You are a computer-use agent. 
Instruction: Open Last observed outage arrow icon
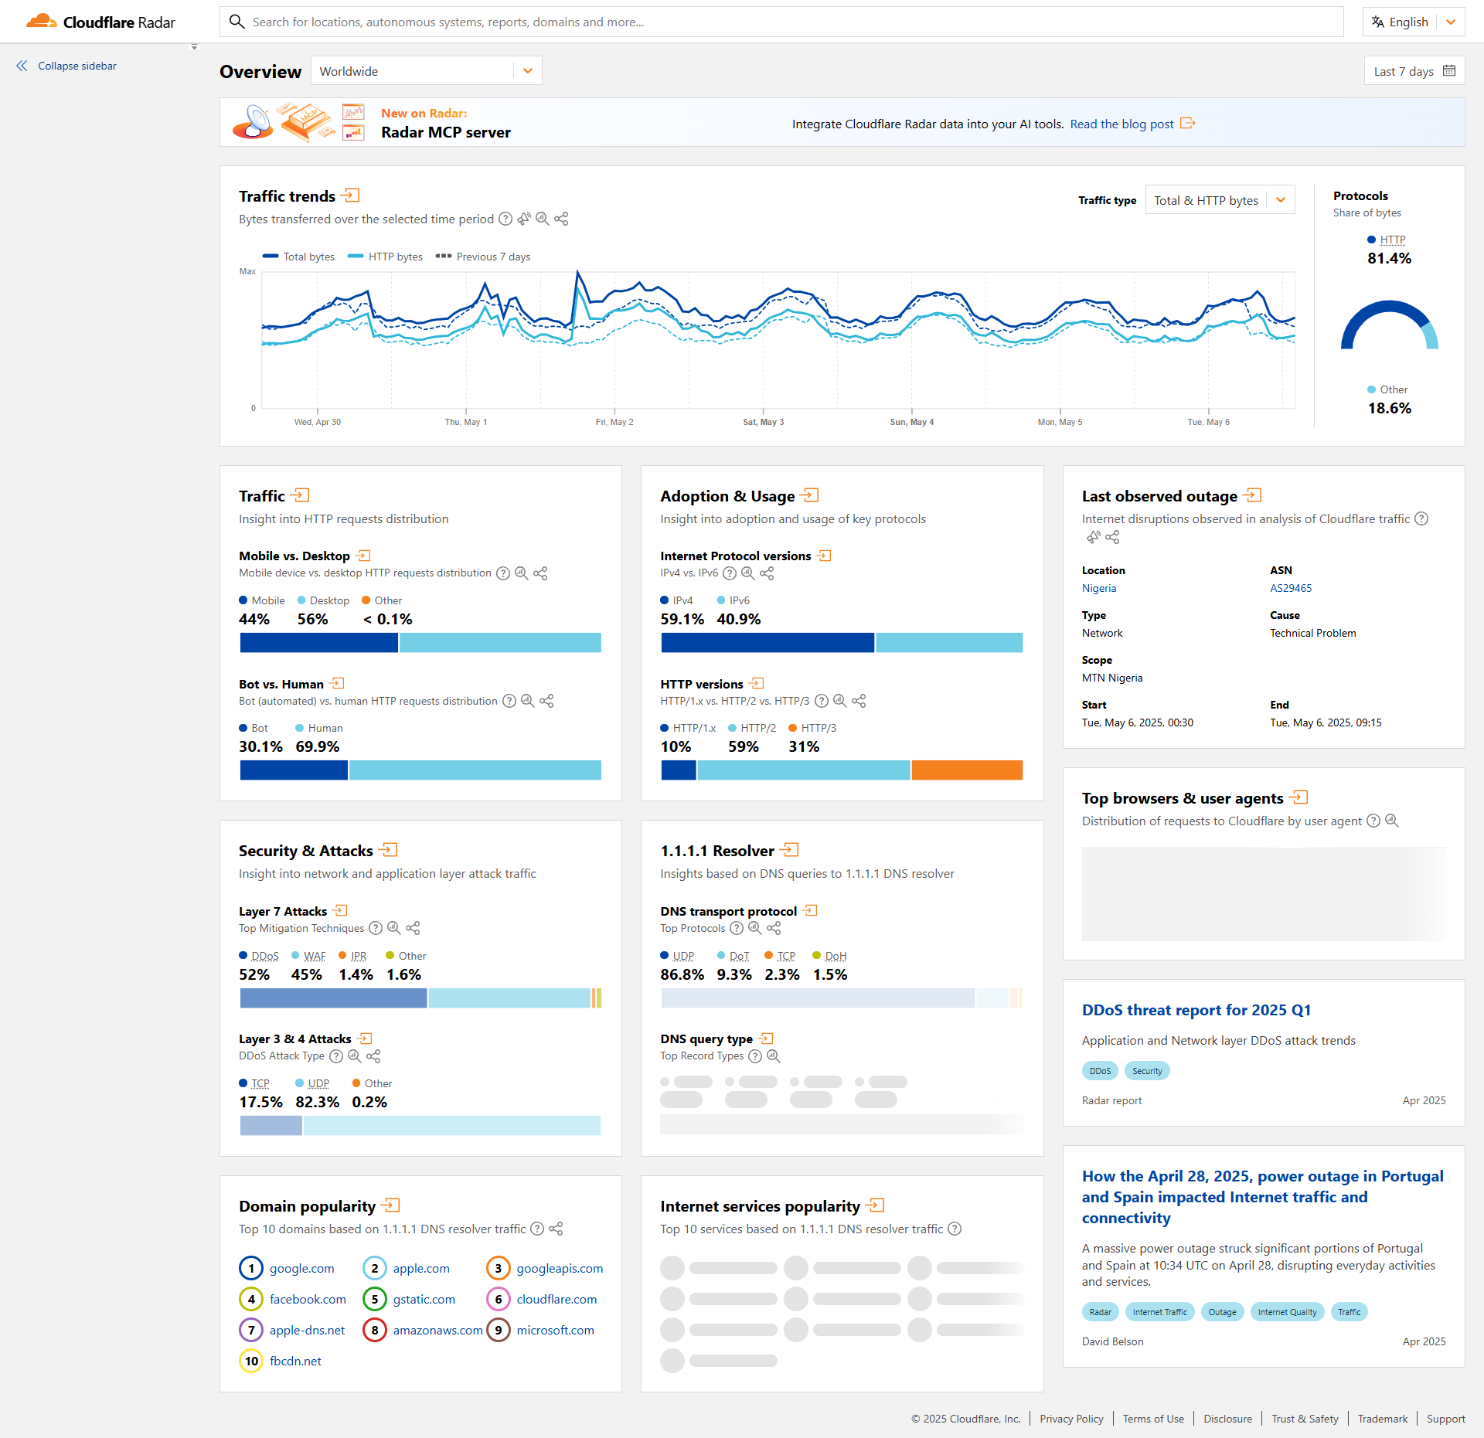(x=1252, y=495)
